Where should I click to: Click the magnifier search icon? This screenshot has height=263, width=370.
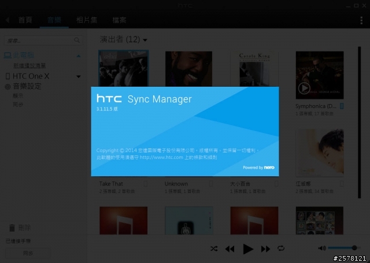click(77, 40)
